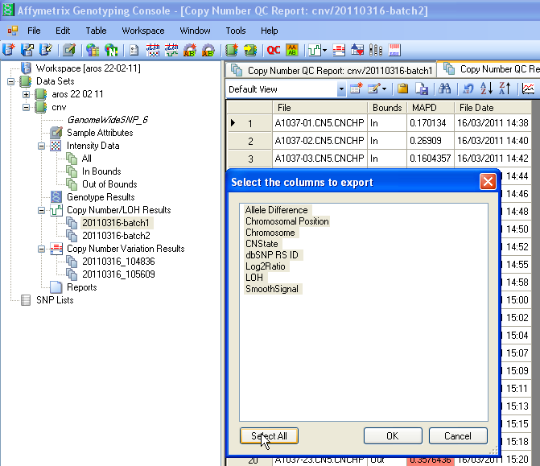Click the line graph icon in table toolbar
The height and width of the screenshot is (466, 540).
[x=528, y=89]
